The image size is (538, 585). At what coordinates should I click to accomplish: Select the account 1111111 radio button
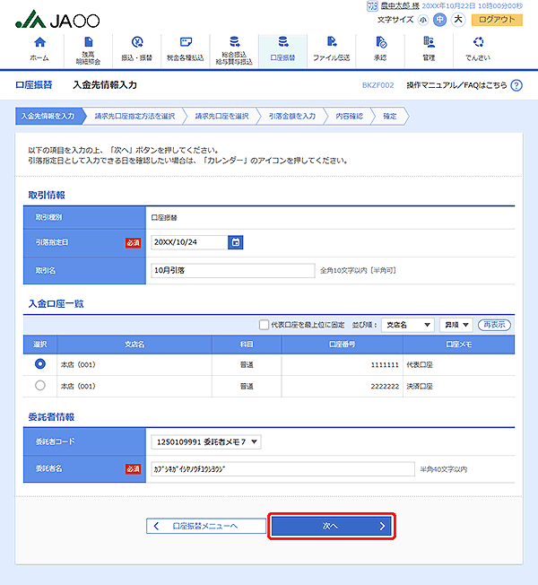39,364
